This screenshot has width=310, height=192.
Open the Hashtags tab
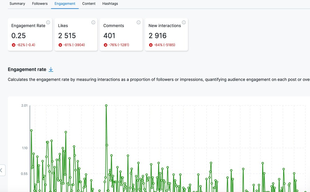click(x=110, y=3)
